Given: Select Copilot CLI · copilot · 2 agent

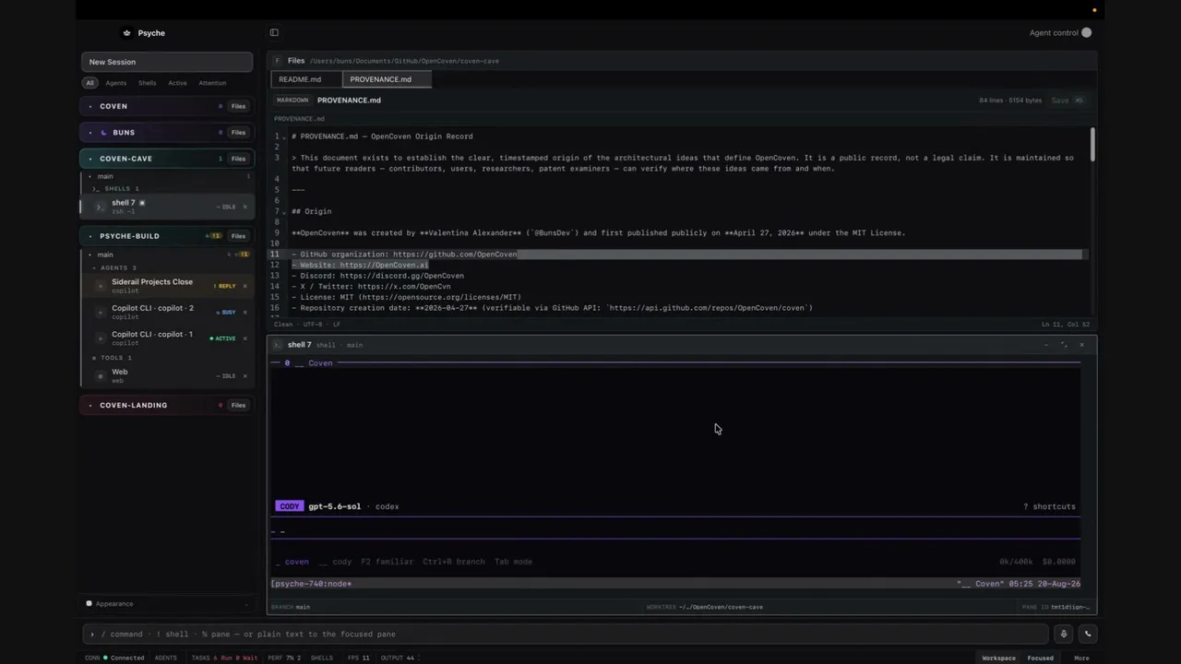Looking at the screenshot, I should (x=167, y=313).
